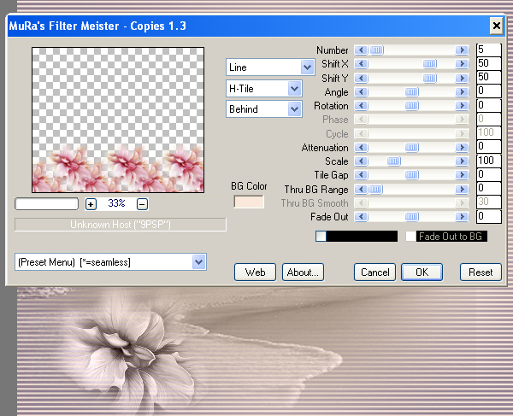This screenshot has height=416, width=513.
Task: Click the About... button
Action: (303, 272)
